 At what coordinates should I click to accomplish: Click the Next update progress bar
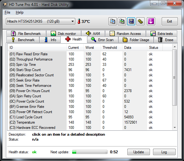click(90, 152)
